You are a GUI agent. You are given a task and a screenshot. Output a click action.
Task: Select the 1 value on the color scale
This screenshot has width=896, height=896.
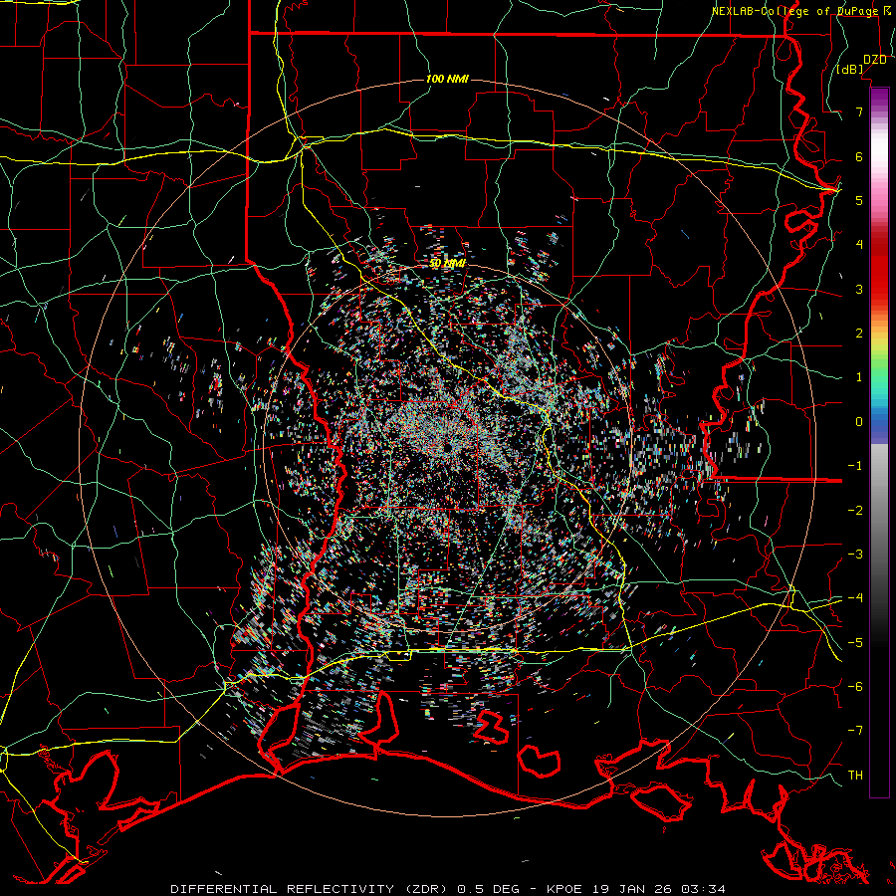pyautogui.click(x=859, y=377)
